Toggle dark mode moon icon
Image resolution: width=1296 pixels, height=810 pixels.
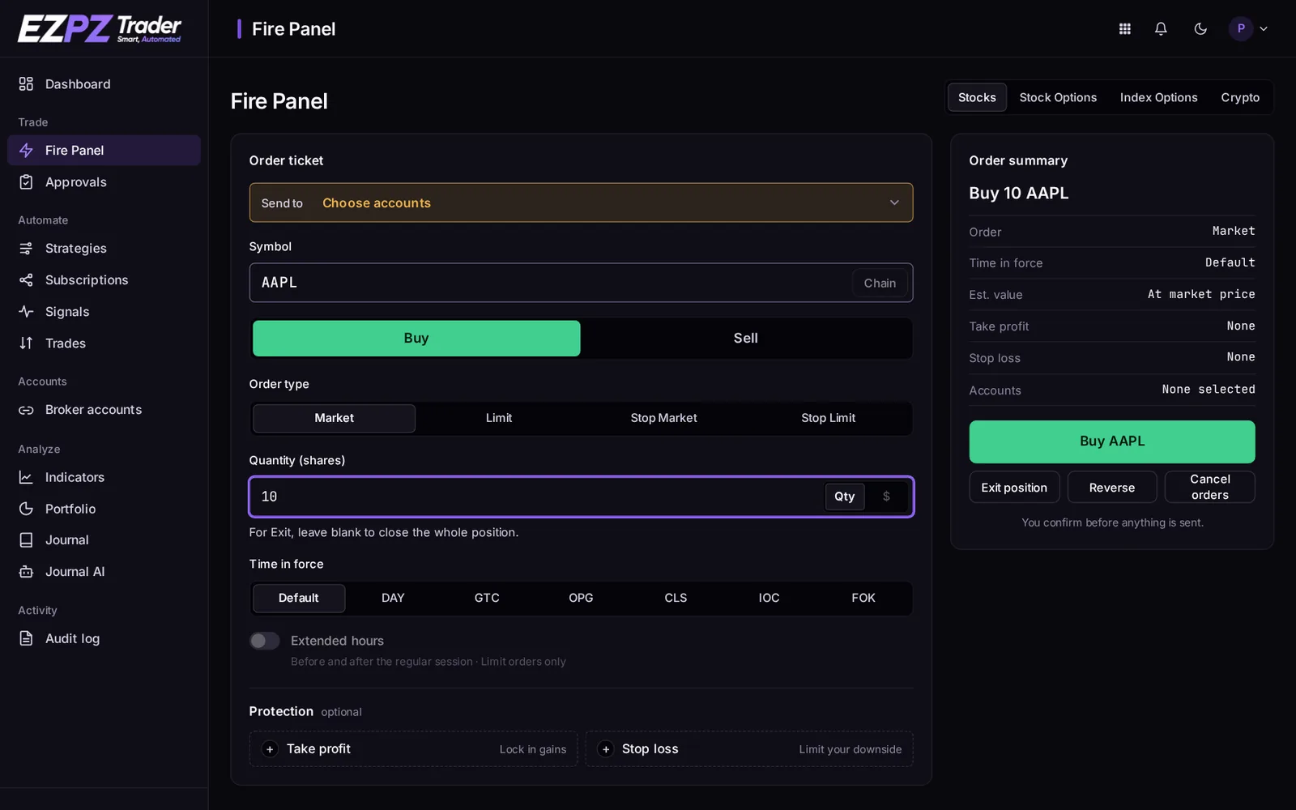click(1200, 29)
